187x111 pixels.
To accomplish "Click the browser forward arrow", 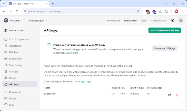I will (11, 11).
